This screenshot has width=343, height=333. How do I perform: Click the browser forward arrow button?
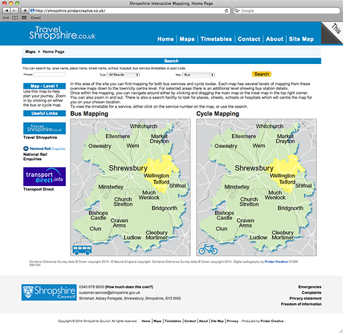(14, 10)
